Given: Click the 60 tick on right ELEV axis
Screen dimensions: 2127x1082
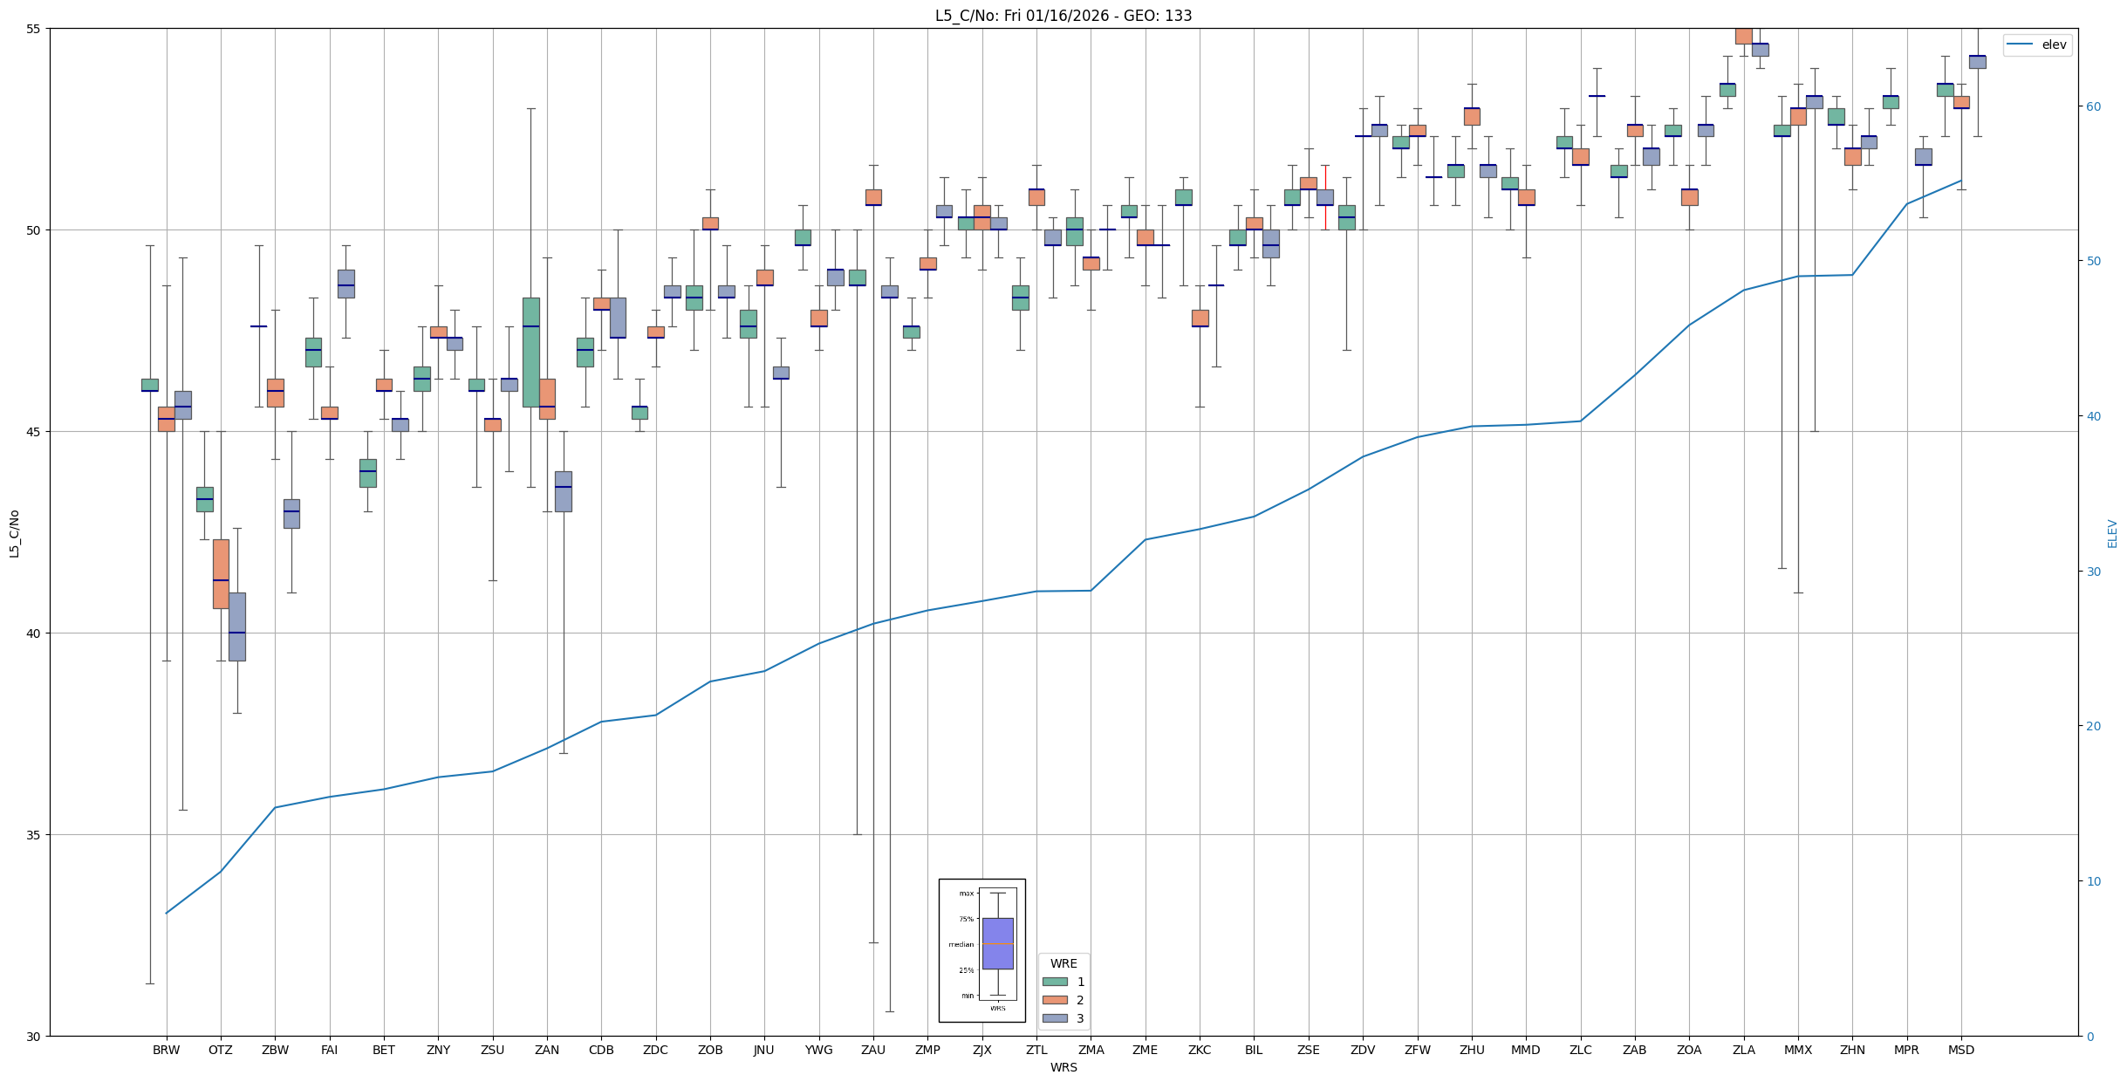Looking at the screenshot, I should coord(2092,106).
